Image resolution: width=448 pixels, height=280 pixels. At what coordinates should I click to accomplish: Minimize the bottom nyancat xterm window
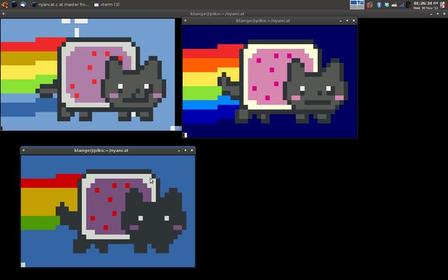point(179,150)
